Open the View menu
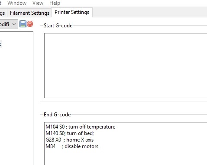207x165 pixels. [x=38, y=3]
